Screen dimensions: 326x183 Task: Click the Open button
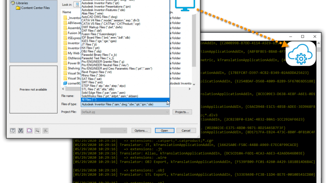click(x=165, y=131)
